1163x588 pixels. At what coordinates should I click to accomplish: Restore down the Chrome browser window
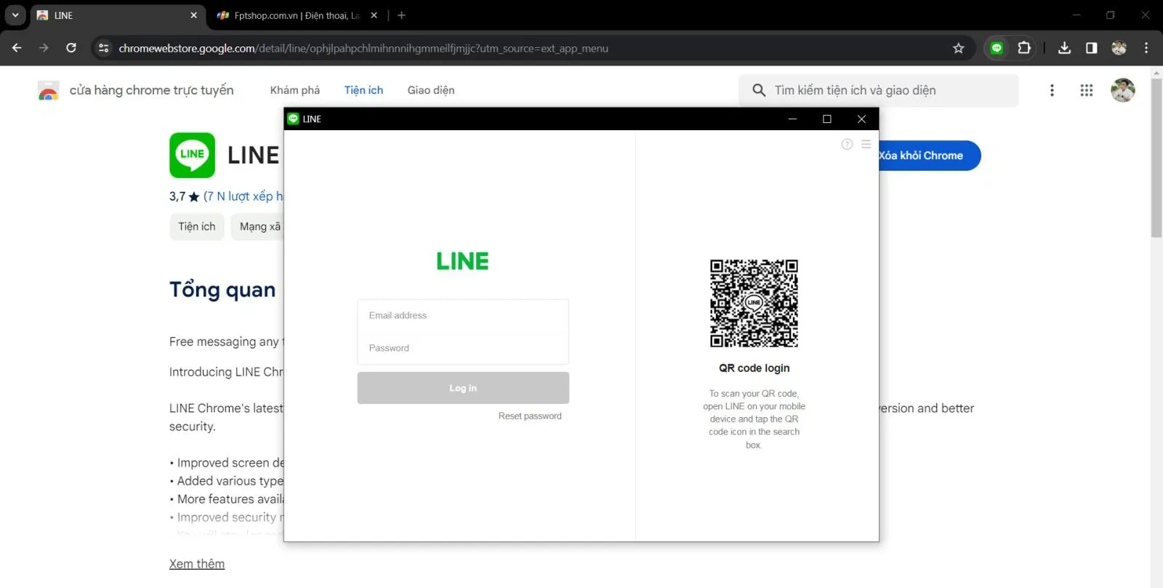click(x=1110, y=15)
